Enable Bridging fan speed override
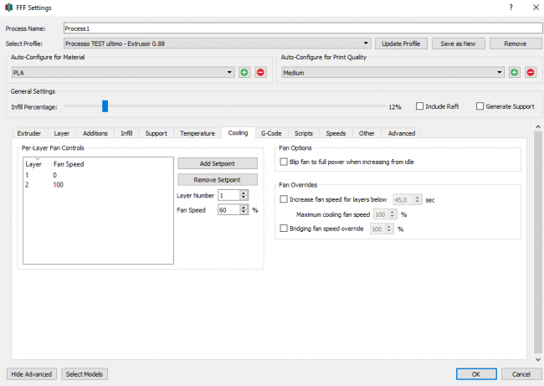 (283, 229)
